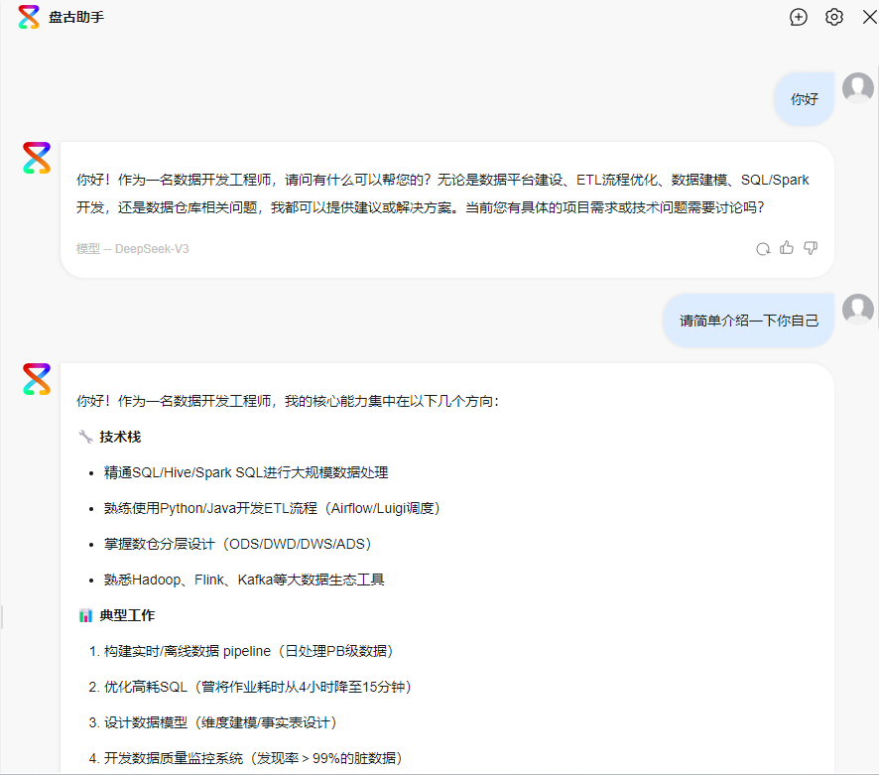Select the 请简单介绍一下你自己 message bubble
The height and width of the screenshot is (775, 879).
click(748, 321)
